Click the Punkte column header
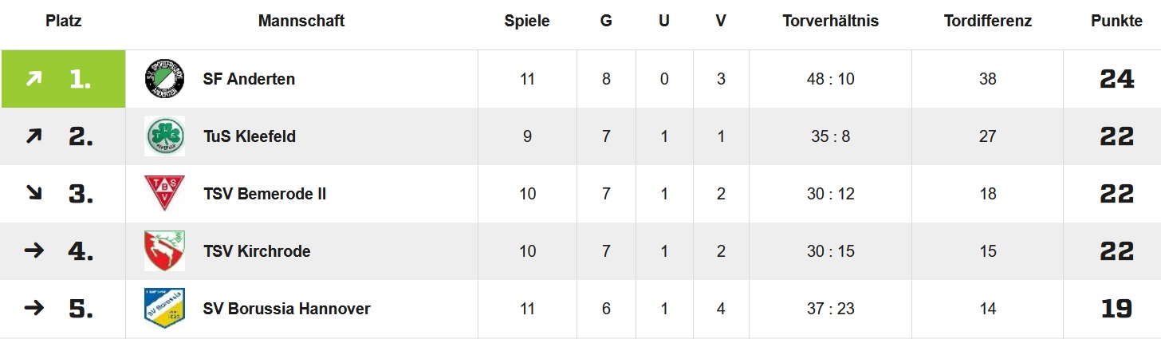The width and height of the screenshot is (1161, 339). 1116,22
